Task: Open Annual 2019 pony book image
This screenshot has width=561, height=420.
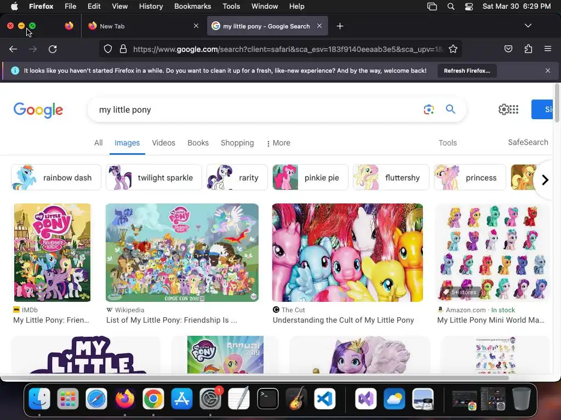Action: click(x=225, y=354)
